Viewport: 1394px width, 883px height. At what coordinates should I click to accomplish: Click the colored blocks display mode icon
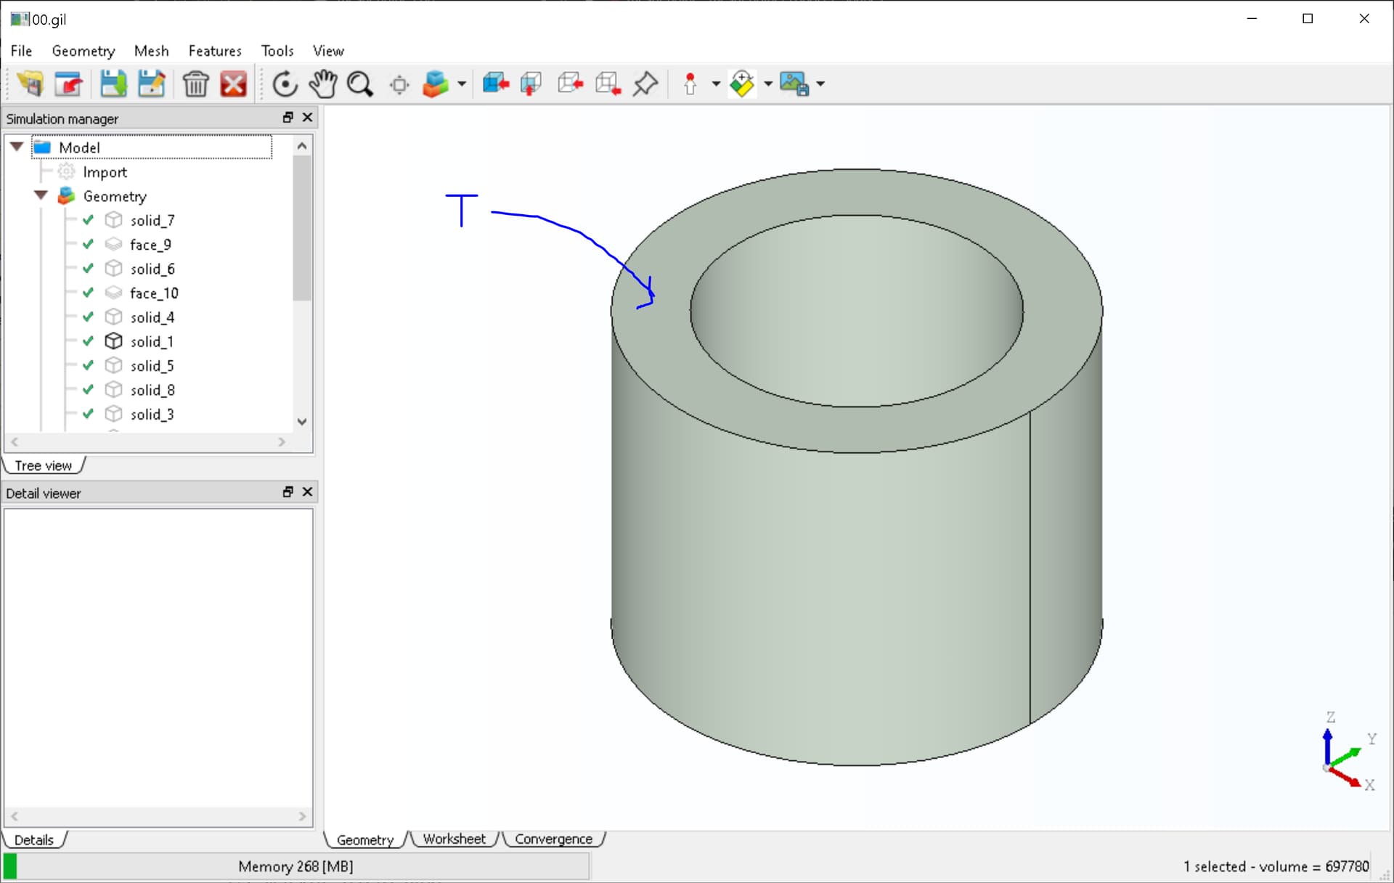436,84
